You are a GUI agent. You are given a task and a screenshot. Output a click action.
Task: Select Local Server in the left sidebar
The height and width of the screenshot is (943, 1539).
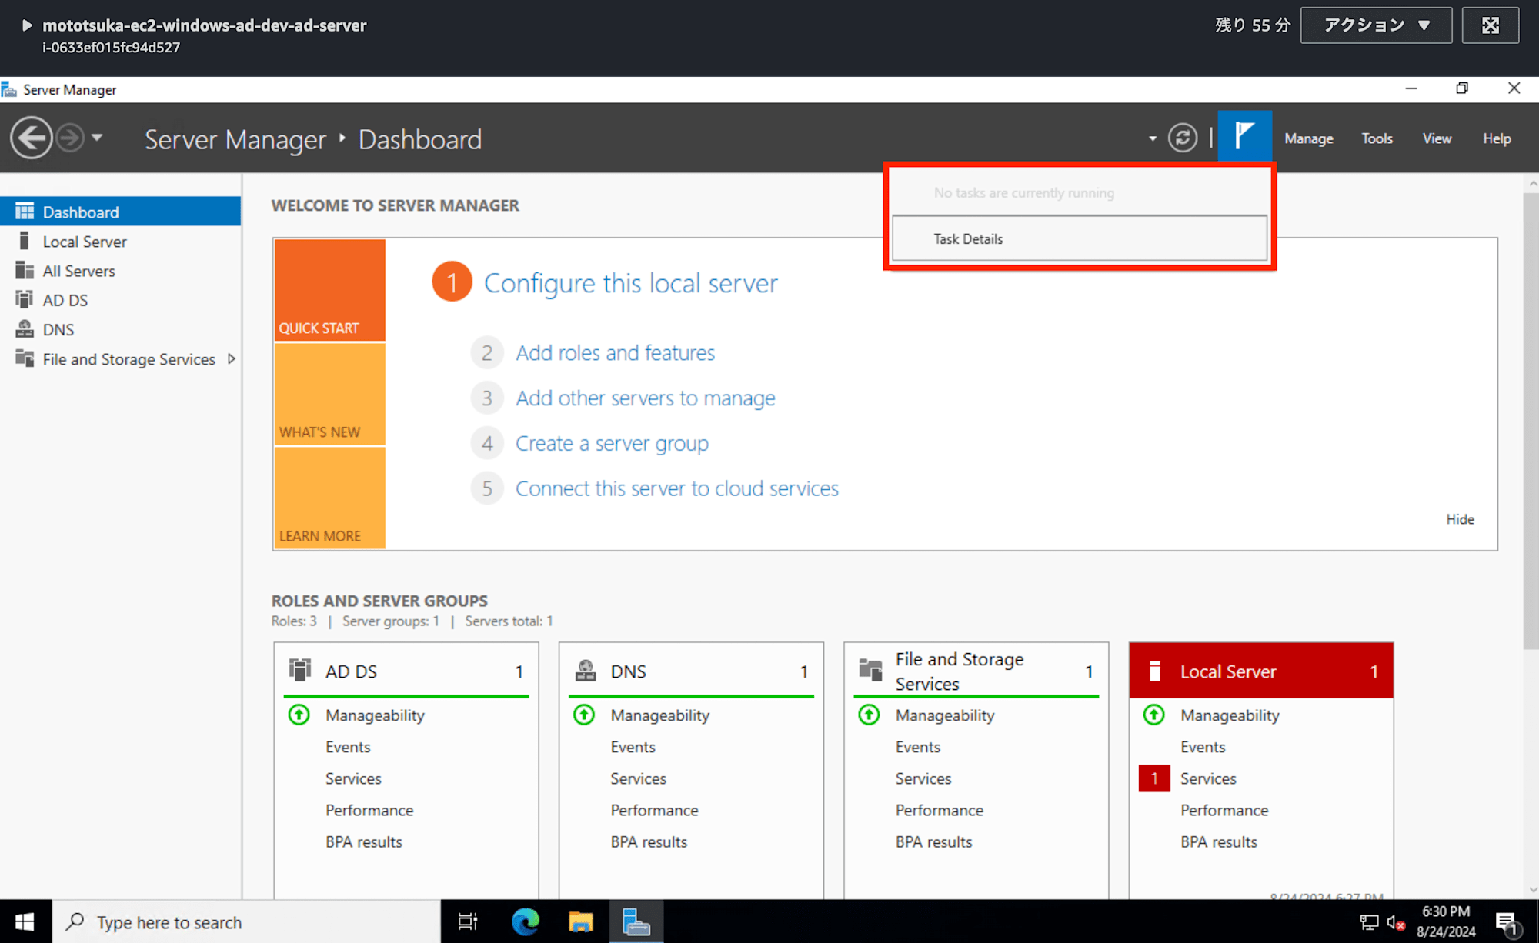click(121, 242)
